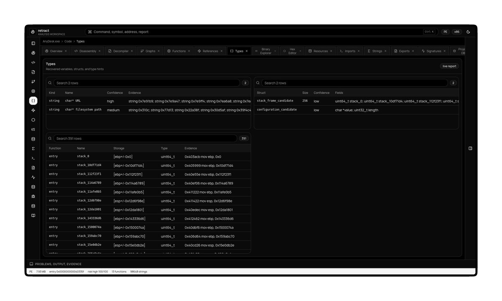Toggle the Problems, Output, Evidence panel
The width and height of the screenshot is (502, 301).
coord(55,264)
